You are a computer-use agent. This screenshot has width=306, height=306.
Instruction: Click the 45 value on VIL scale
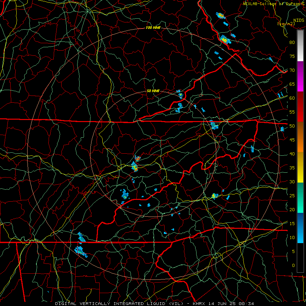click(292, 140)
